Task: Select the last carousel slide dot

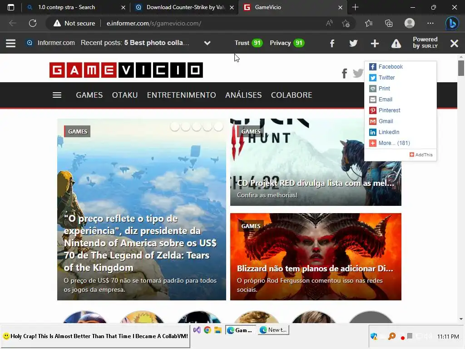Action: coord(218,127)
